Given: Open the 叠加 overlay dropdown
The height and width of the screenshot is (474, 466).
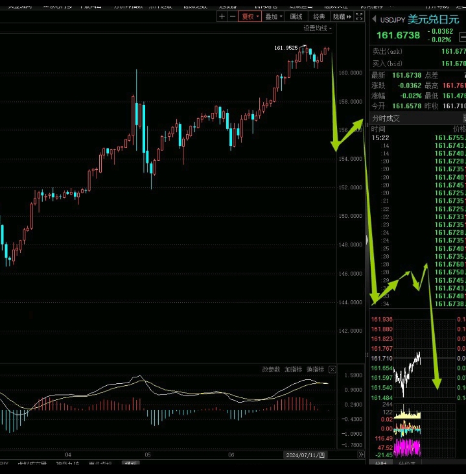Looking at the screenshot, I should point(274,17).
